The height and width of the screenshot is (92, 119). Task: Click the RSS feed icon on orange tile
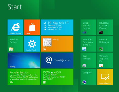[45, 49]
